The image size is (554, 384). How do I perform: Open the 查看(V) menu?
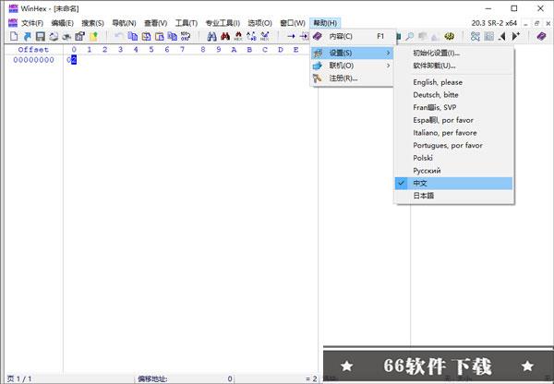(x=155, y=23)
